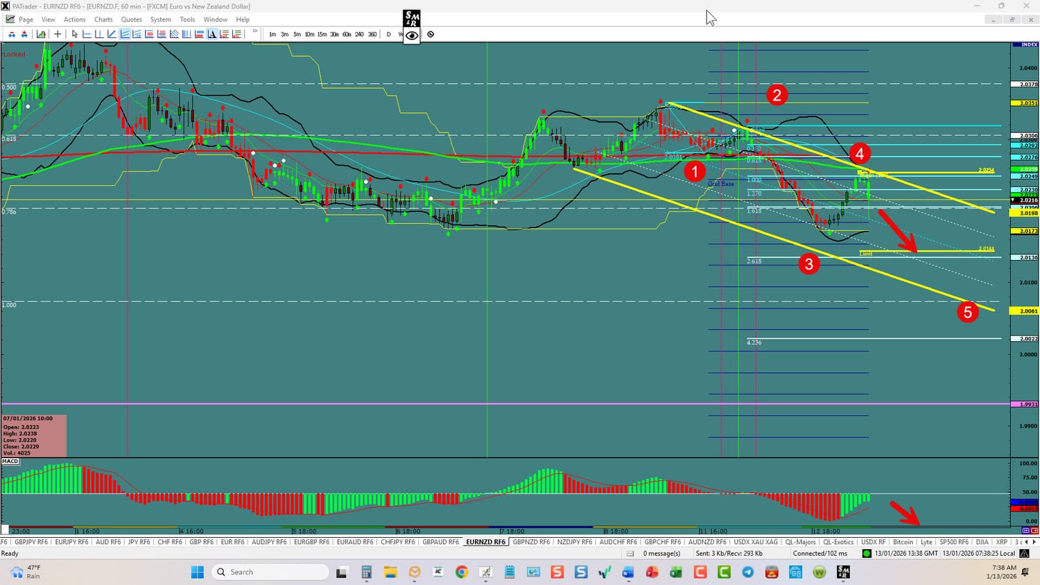Pick the trend line drawing tool
1040x585 pixels.
[112, 34]
